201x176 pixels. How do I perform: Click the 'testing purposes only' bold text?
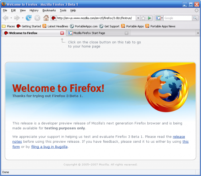coord(65,128)
